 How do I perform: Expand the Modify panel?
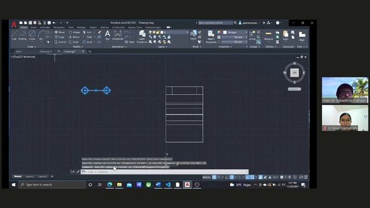[x=78, y=47]
